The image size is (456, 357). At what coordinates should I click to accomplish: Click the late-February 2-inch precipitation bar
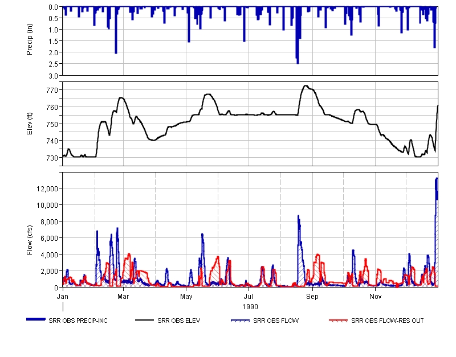click(x=116, y=30)
